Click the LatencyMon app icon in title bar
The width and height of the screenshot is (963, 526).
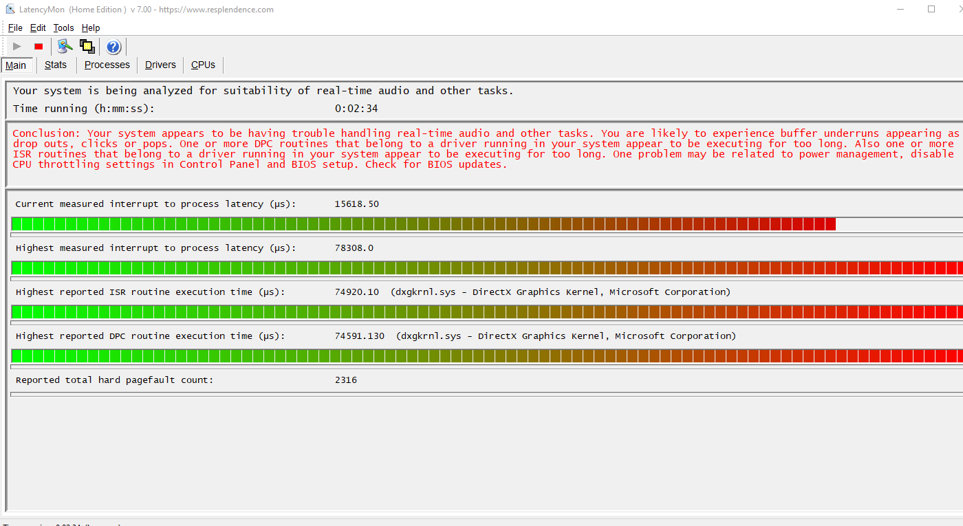click(11, 10)
